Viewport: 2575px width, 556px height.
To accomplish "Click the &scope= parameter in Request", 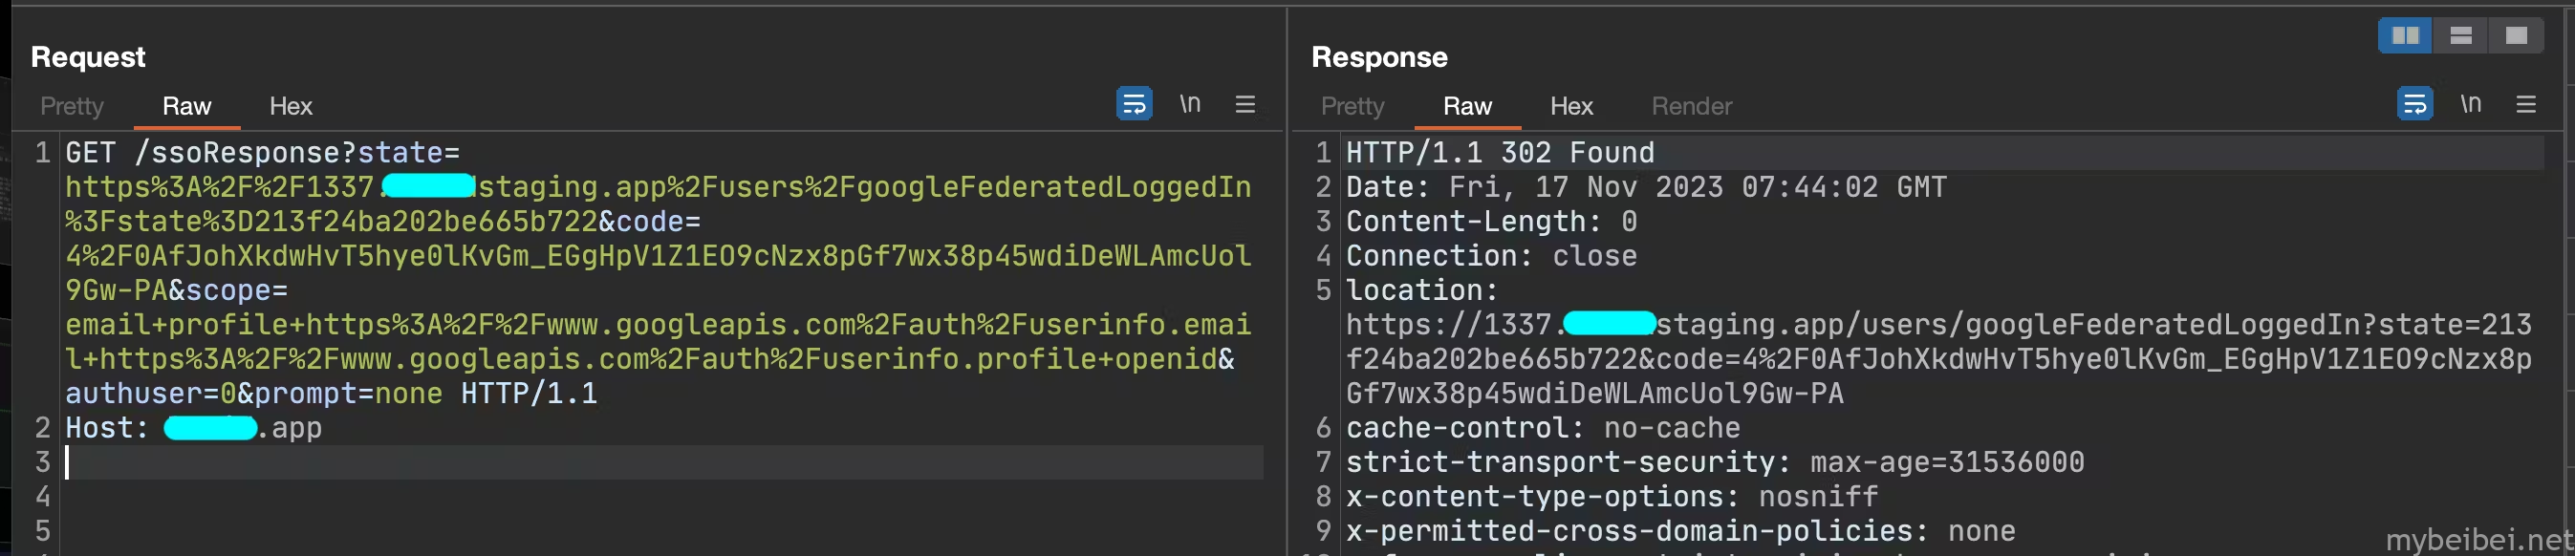I will (227, 290).
